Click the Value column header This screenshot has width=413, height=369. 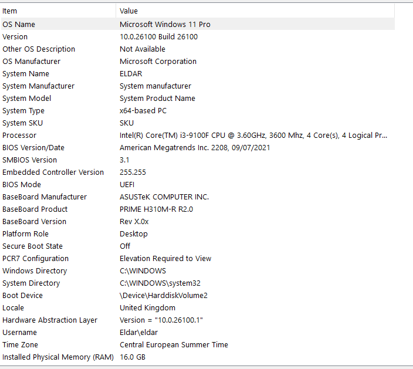pyautogui.click(x=255, y=11)
